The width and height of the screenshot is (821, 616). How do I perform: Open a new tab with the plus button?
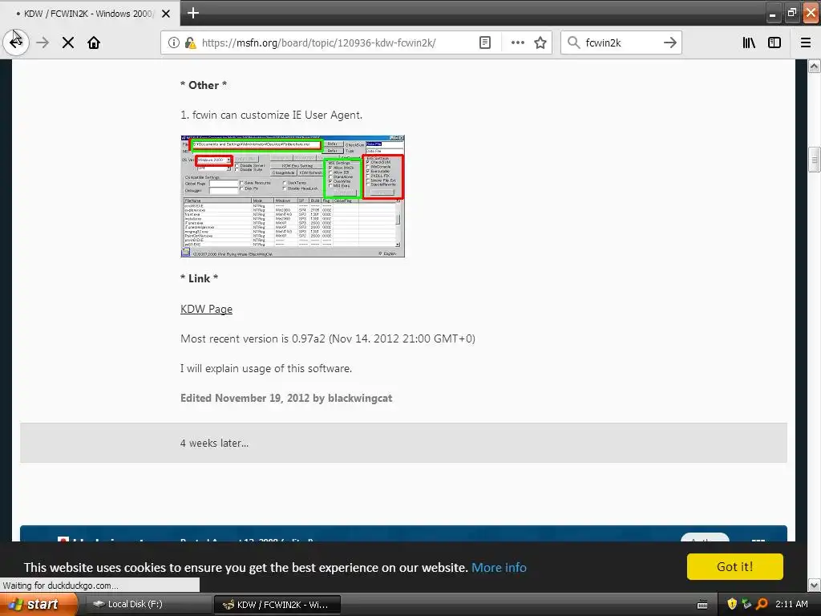[193, 13]
